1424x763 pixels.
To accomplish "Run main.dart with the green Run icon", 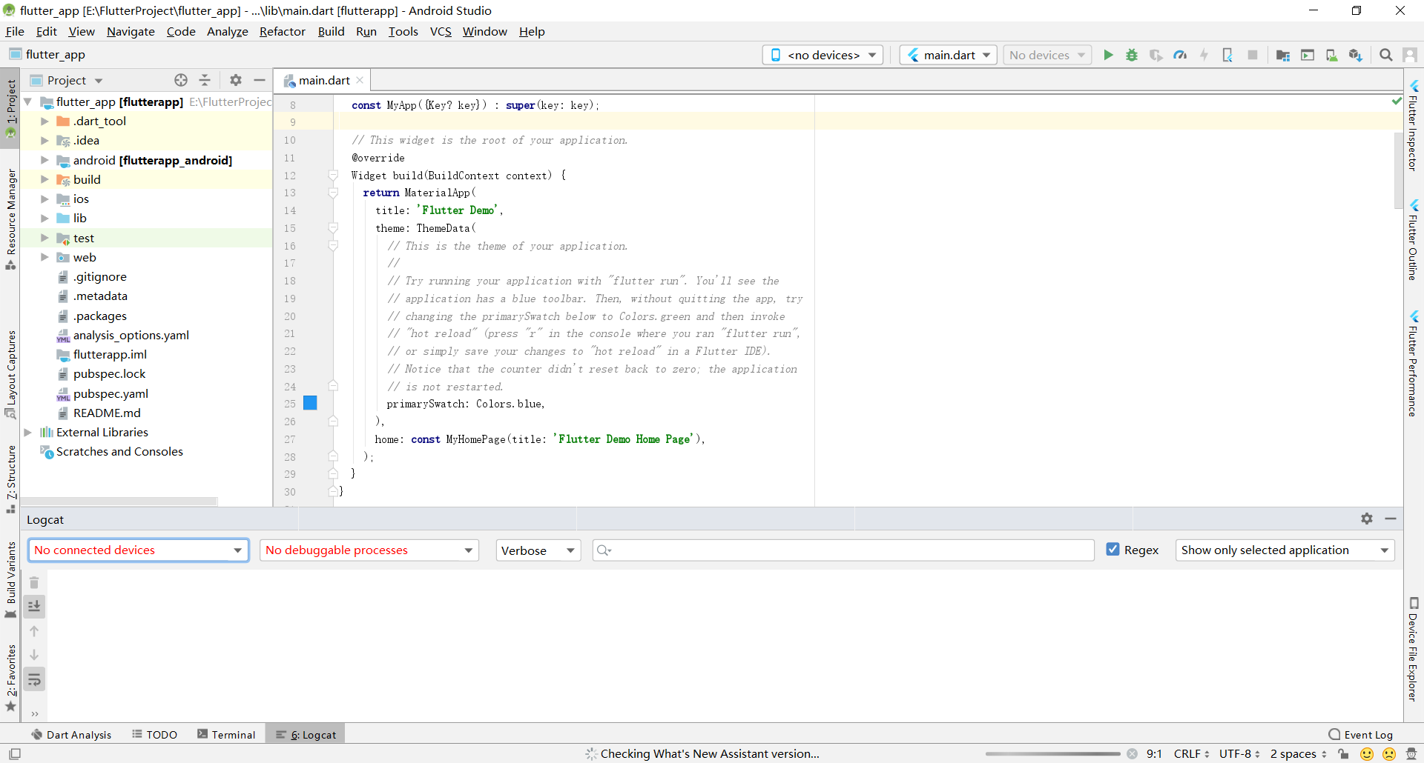I will pos(1108,55).
